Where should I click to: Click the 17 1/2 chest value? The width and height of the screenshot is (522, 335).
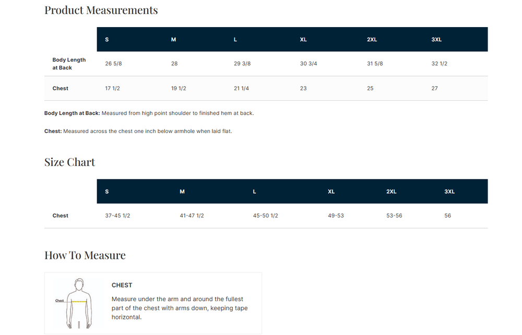click(x=113, y=89)
